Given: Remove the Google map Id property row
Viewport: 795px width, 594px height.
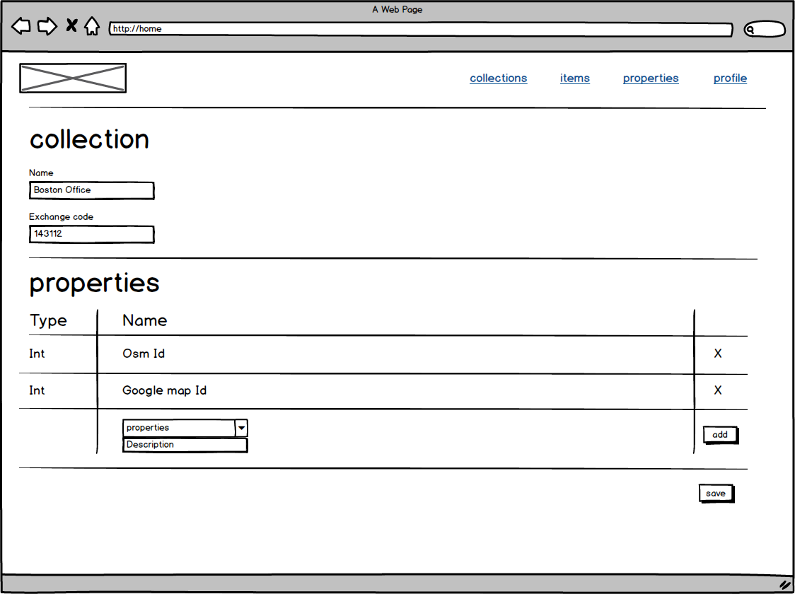Looking at the screenshot, I should click(718, 390).
